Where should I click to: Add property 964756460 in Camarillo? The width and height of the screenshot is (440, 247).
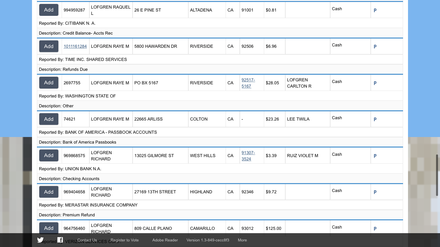(x=49, y=228)
